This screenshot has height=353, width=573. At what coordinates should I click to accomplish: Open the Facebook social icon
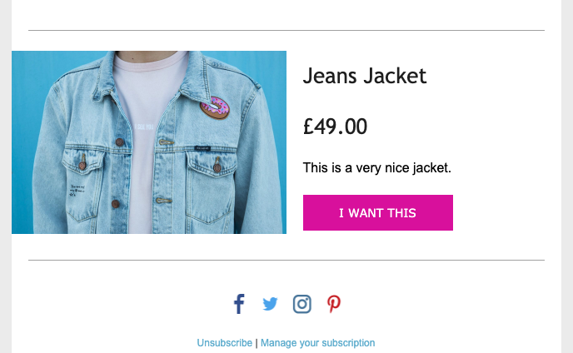(x=239, y=304)
